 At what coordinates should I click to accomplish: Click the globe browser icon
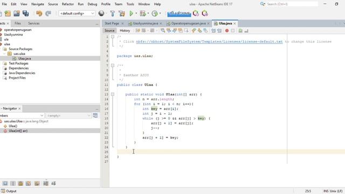pos(101,13)
